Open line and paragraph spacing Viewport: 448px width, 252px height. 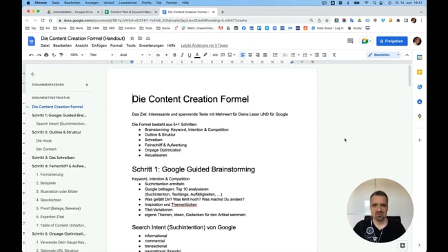point(275,55)
